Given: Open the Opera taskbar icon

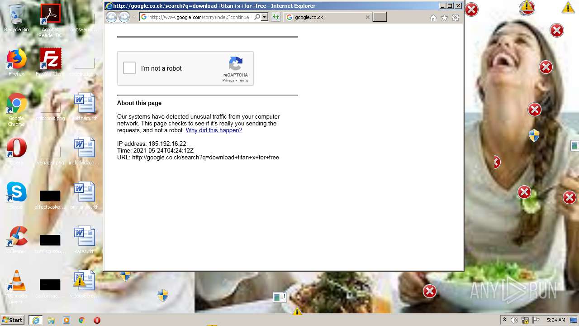Looking at the screenshot, I should [97, 320].
